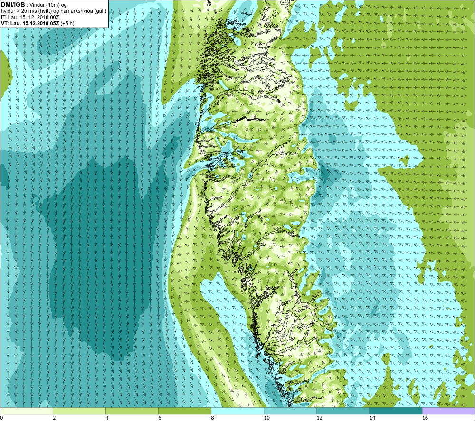Click the DMI/IGB title text
The image size is (475, 421).
13,5
